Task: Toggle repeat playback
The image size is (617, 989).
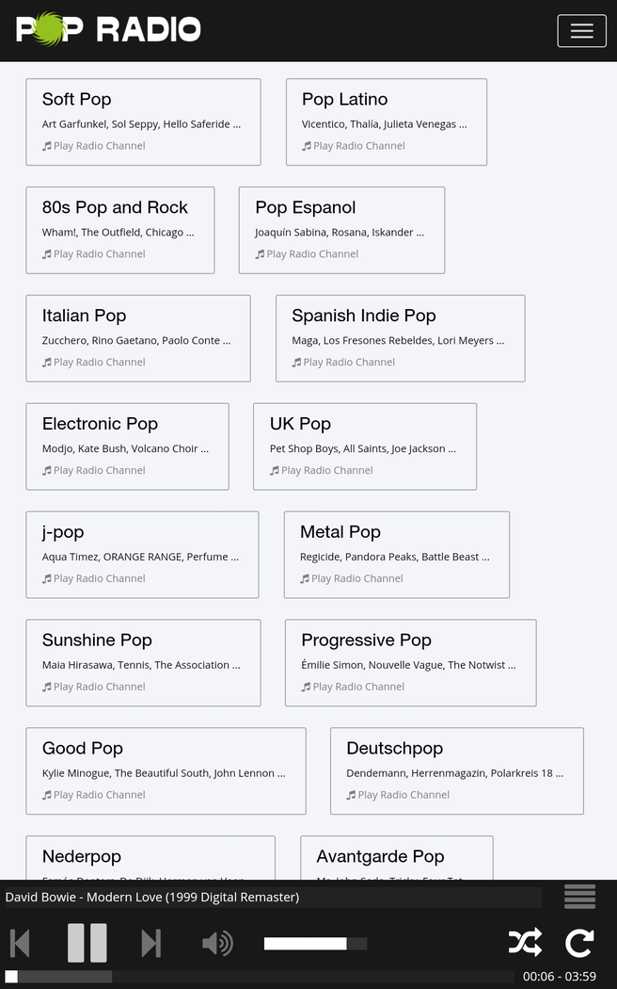Action: coord(579,942)
